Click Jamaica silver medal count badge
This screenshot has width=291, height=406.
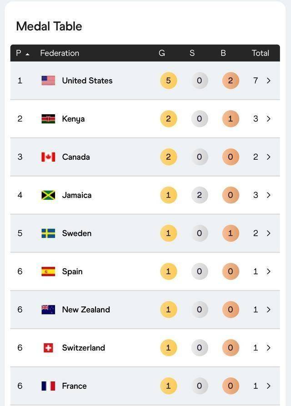click(x=200, y=195)
